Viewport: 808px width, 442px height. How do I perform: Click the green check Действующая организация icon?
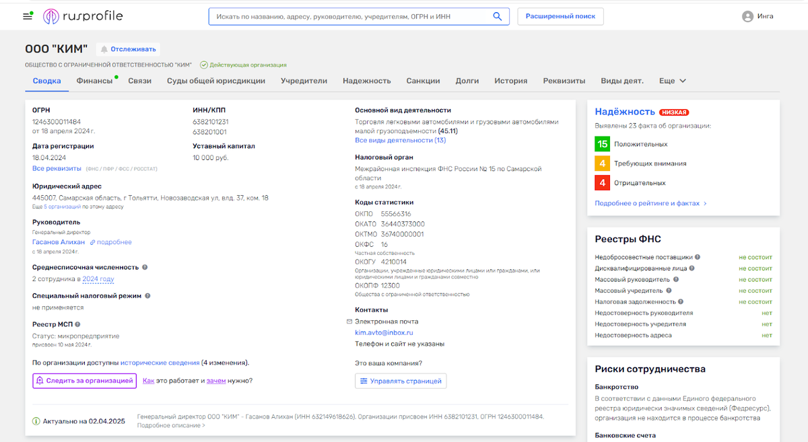[x=204, y=65]
